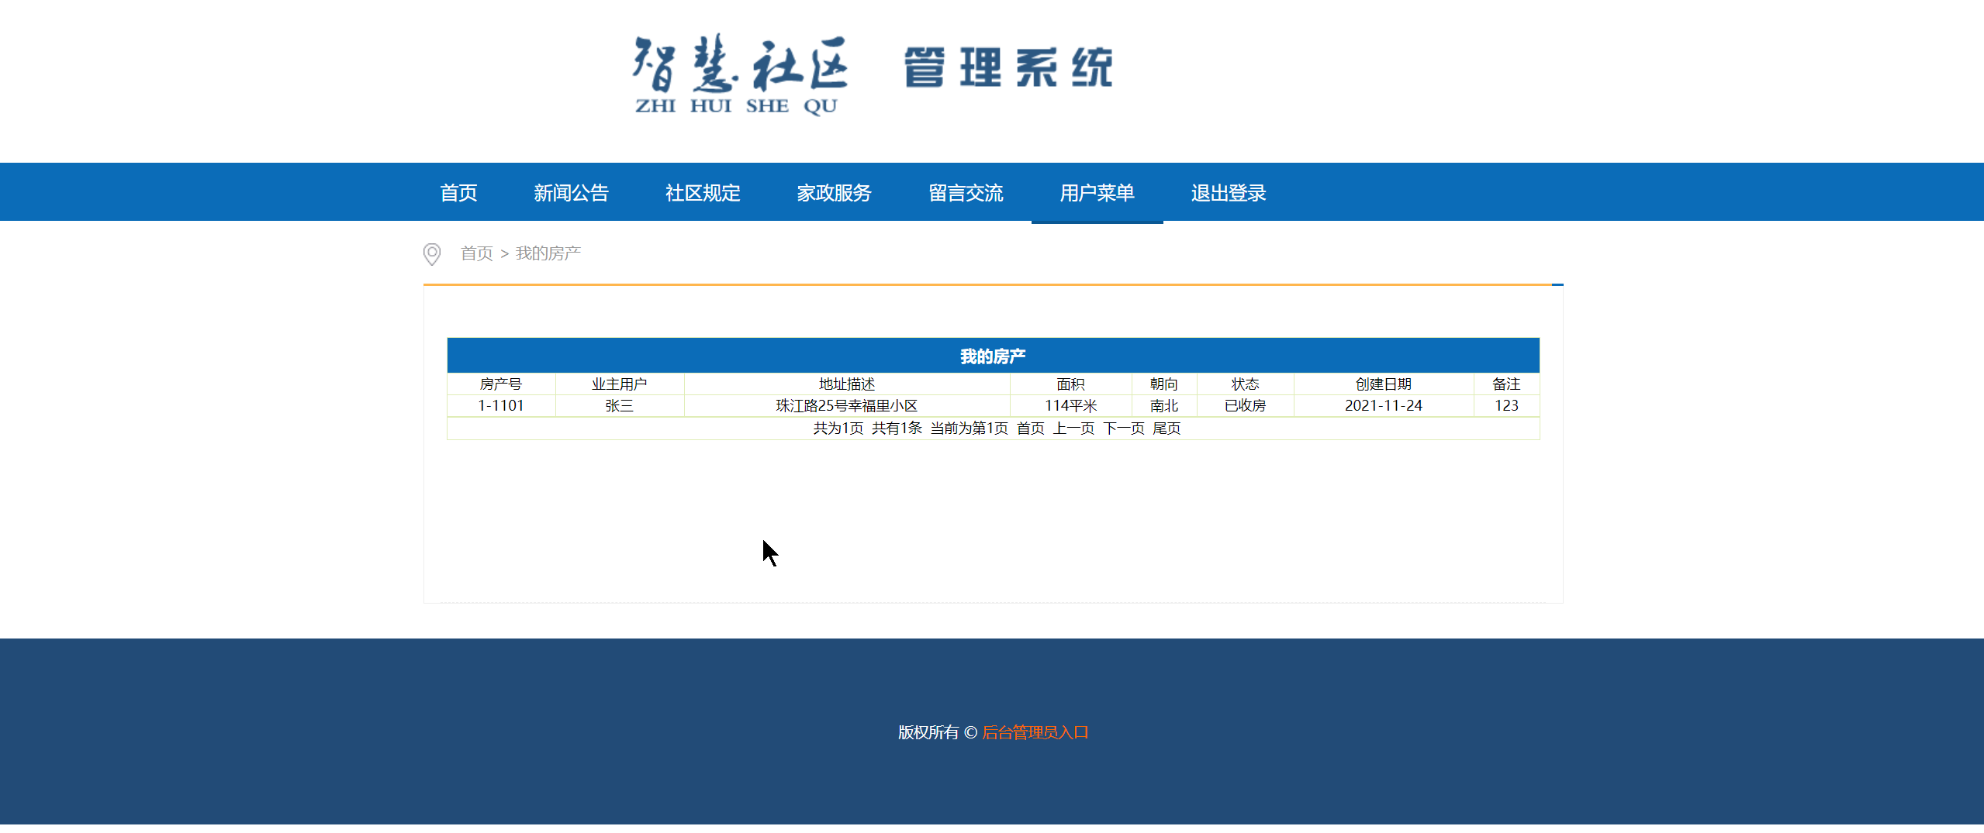Go to 下一页 in pagination
The height and width of the screenshot is (833, 1984).
pos(1124,429)
